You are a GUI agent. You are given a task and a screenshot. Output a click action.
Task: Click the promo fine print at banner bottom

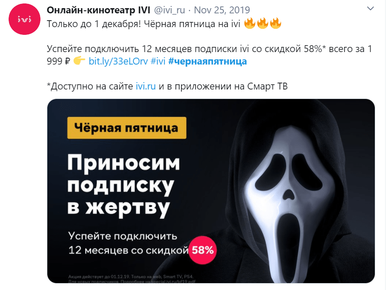coord(132,279)
